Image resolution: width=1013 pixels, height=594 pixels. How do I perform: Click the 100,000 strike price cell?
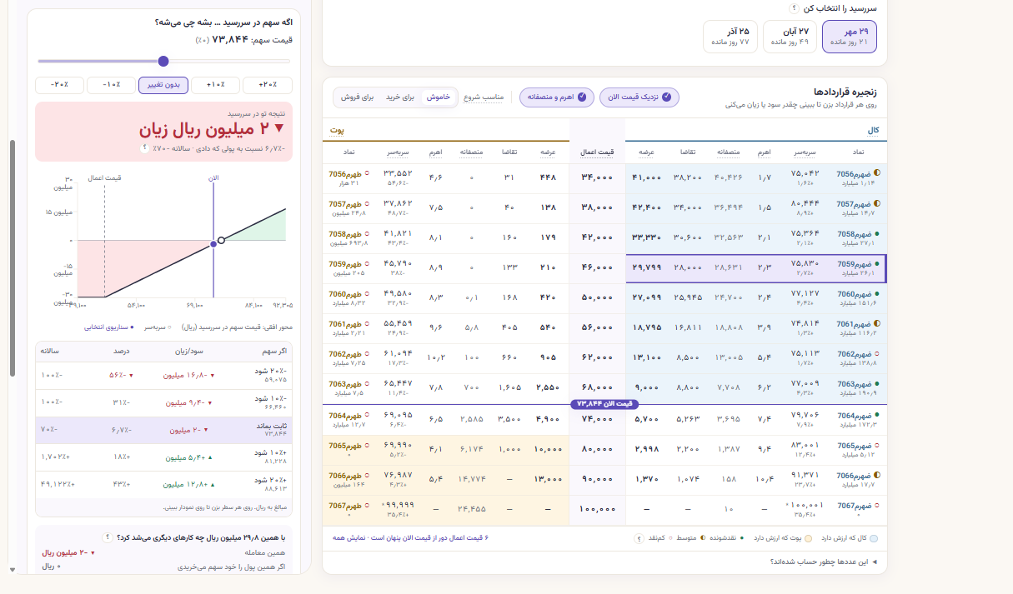(x=598, y=509)
